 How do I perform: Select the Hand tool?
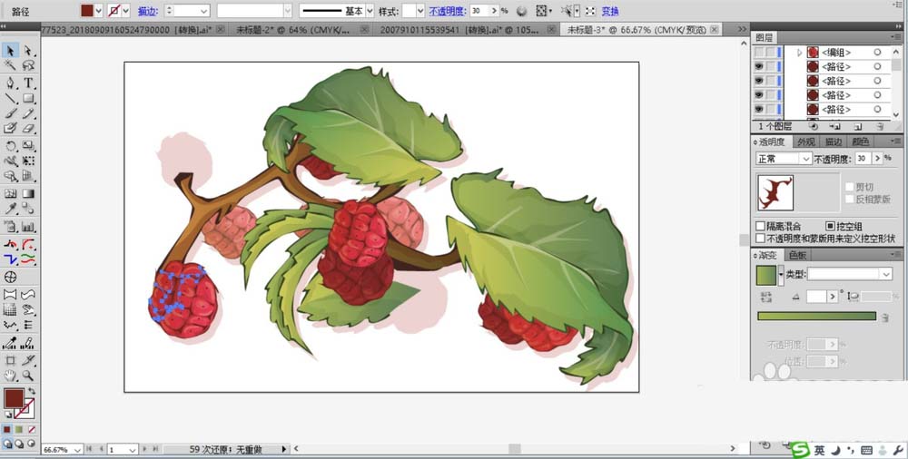pos(10,376)
